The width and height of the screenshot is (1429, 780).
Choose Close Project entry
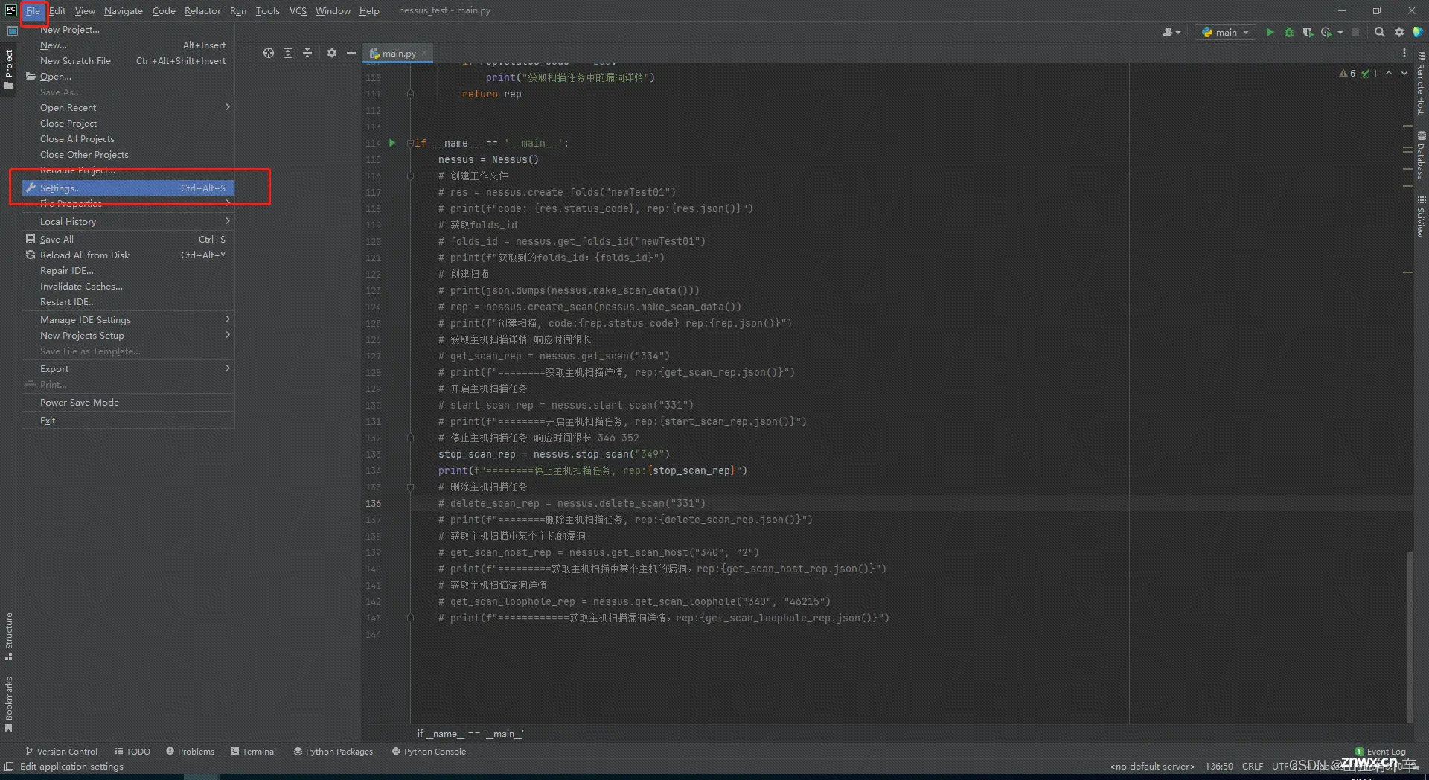128,123
